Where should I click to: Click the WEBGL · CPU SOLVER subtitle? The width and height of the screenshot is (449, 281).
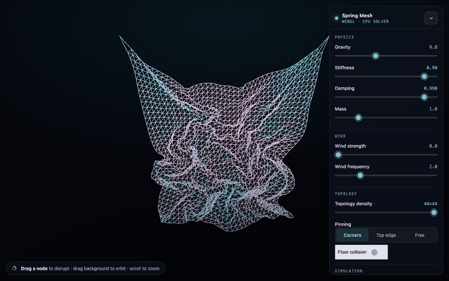point(365,21)
